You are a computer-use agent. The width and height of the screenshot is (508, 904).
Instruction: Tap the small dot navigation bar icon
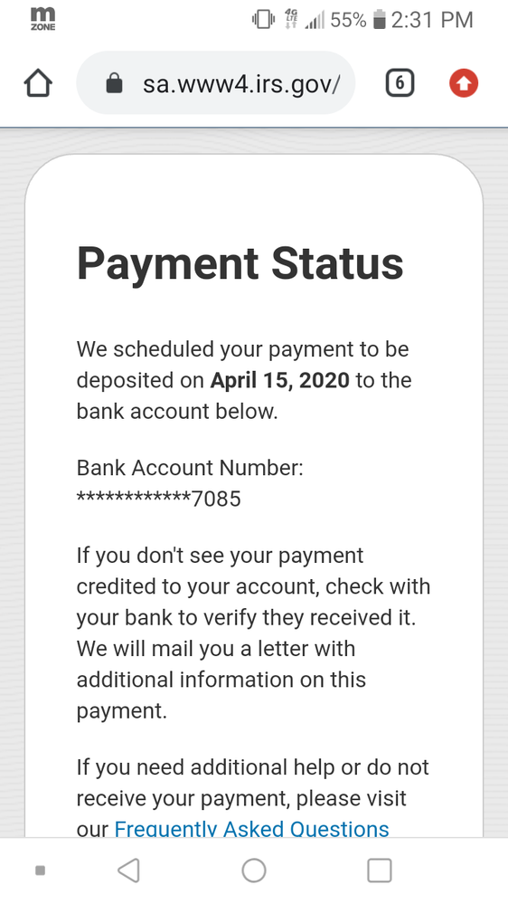[41, 871]
